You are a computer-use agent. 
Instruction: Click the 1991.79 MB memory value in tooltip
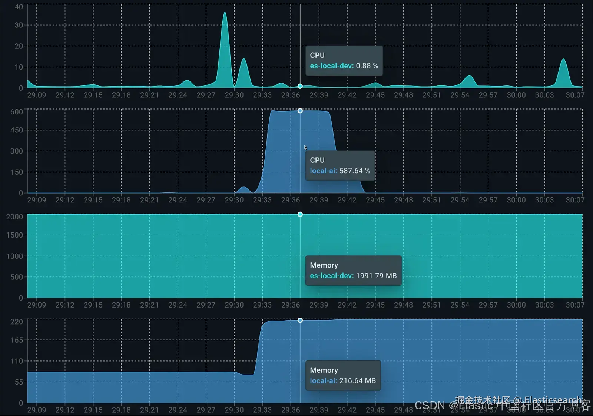click(x=376, y=276)
